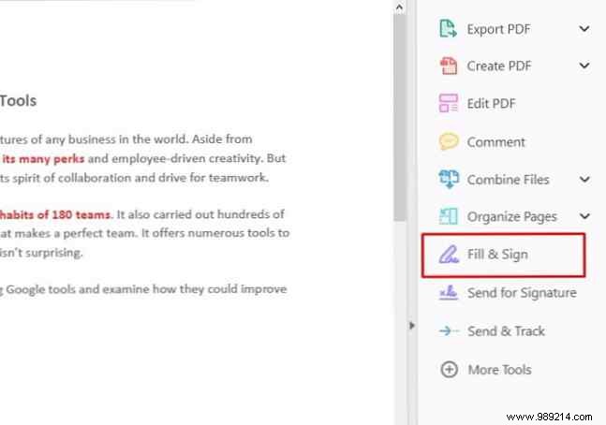
Task: Open the Combine Files label
Action: click(508, 180)
